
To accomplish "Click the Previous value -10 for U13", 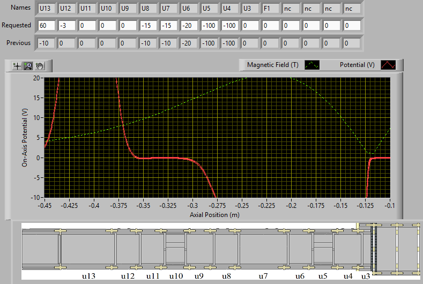I will pos(47,43).
